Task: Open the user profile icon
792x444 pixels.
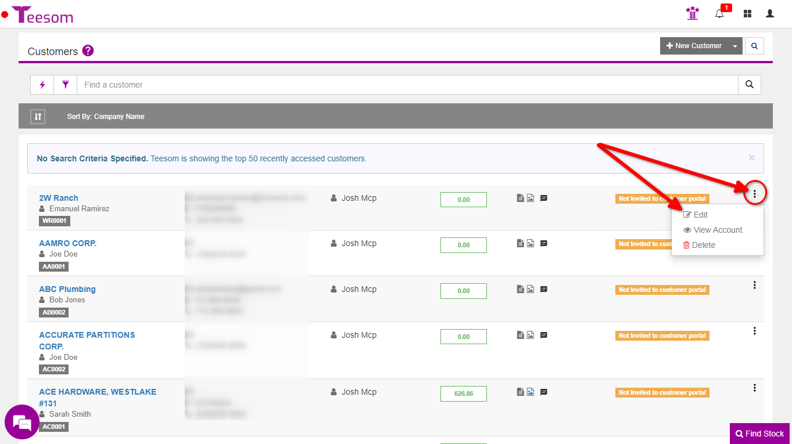Action: [770, 13]
